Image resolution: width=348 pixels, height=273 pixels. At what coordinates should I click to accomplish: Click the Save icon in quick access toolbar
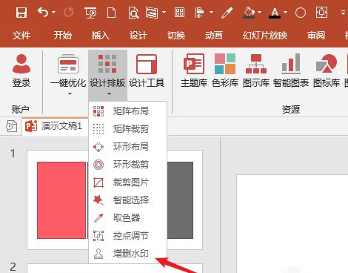tap(21, 13)
